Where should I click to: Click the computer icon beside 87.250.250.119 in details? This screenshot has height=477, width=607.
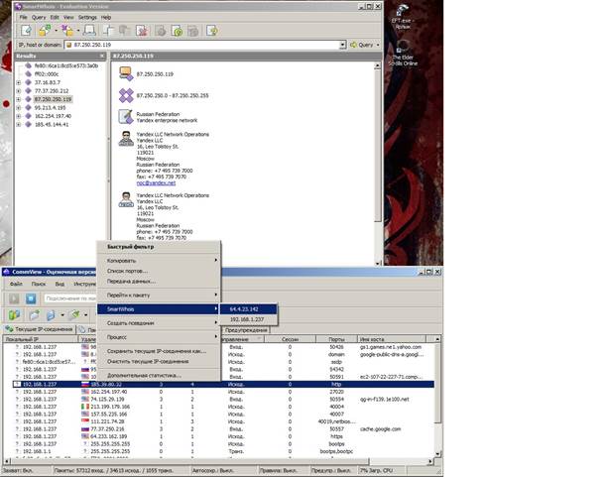(x=126, y=73)
